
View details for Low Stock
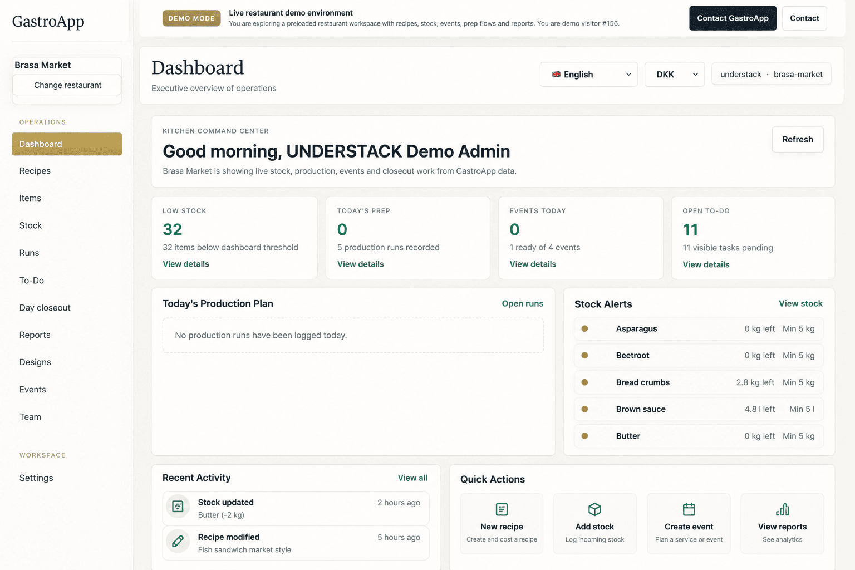tap(186, 264)
